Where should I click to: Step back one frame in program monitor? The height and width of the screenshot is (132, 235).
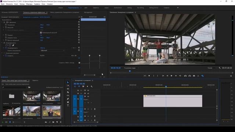(x=167, y=76)
